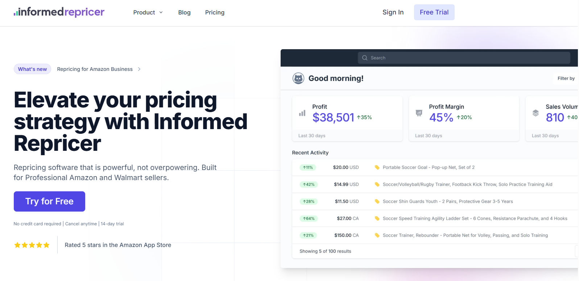Screen dimensions: 579x281
Task: Select Soccer Shin Guards Youth product row
Action: coord(435,201)
